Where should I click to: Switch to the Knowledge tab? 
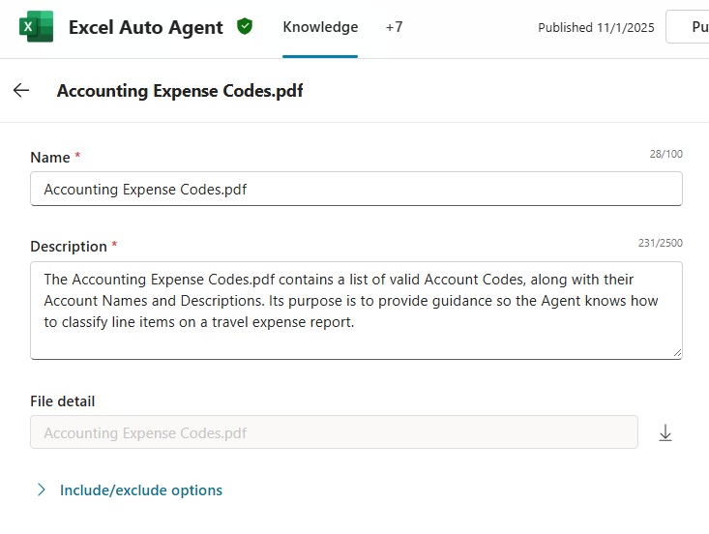(320, 27)
